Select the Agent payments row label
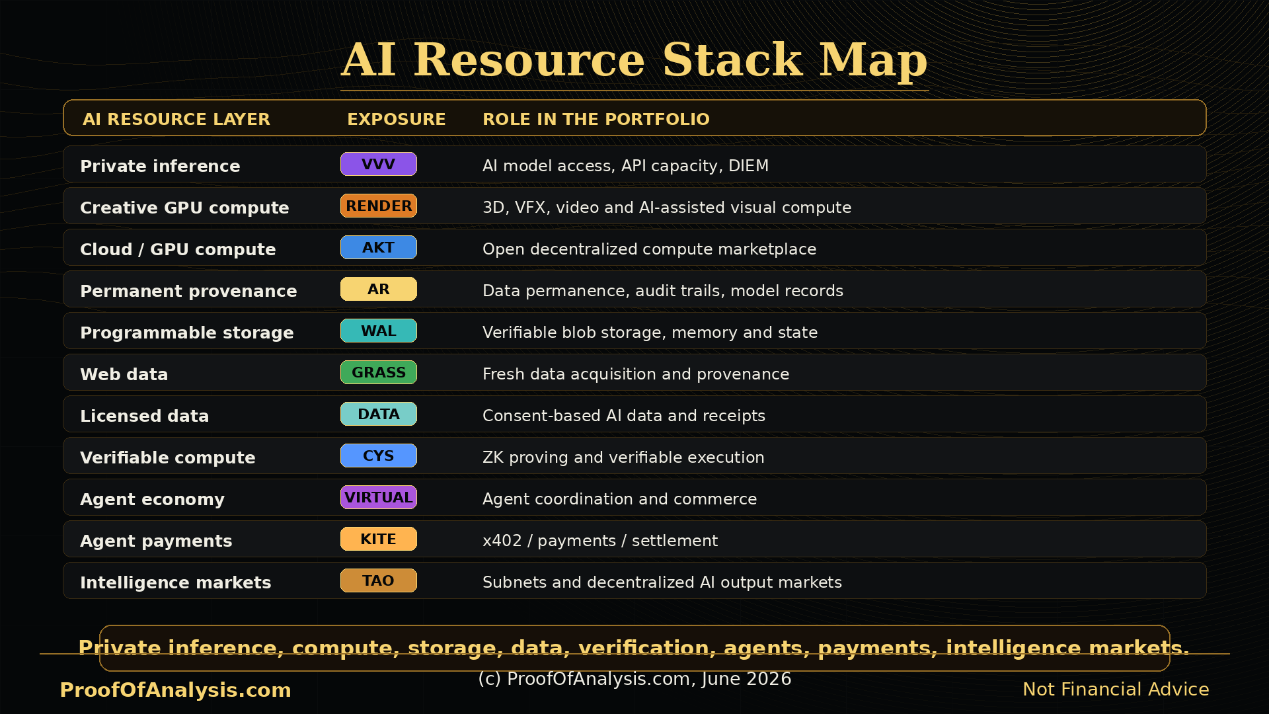Image resolution: width=1269 pixels, height=714 pixels. tap(156, 541)
